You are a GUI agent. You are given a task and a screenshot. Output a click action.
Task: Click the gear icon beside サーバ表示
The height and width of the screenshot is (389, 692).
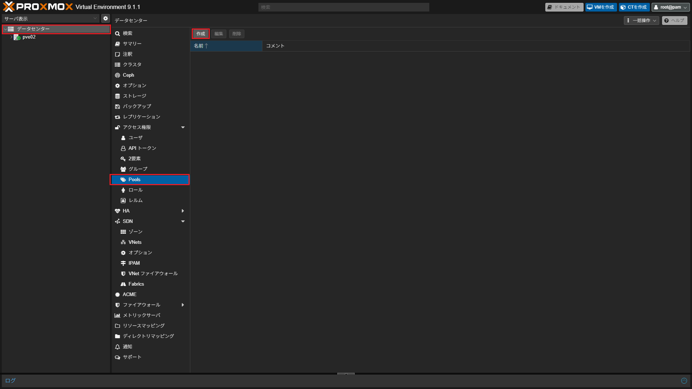tap(106, 18)
